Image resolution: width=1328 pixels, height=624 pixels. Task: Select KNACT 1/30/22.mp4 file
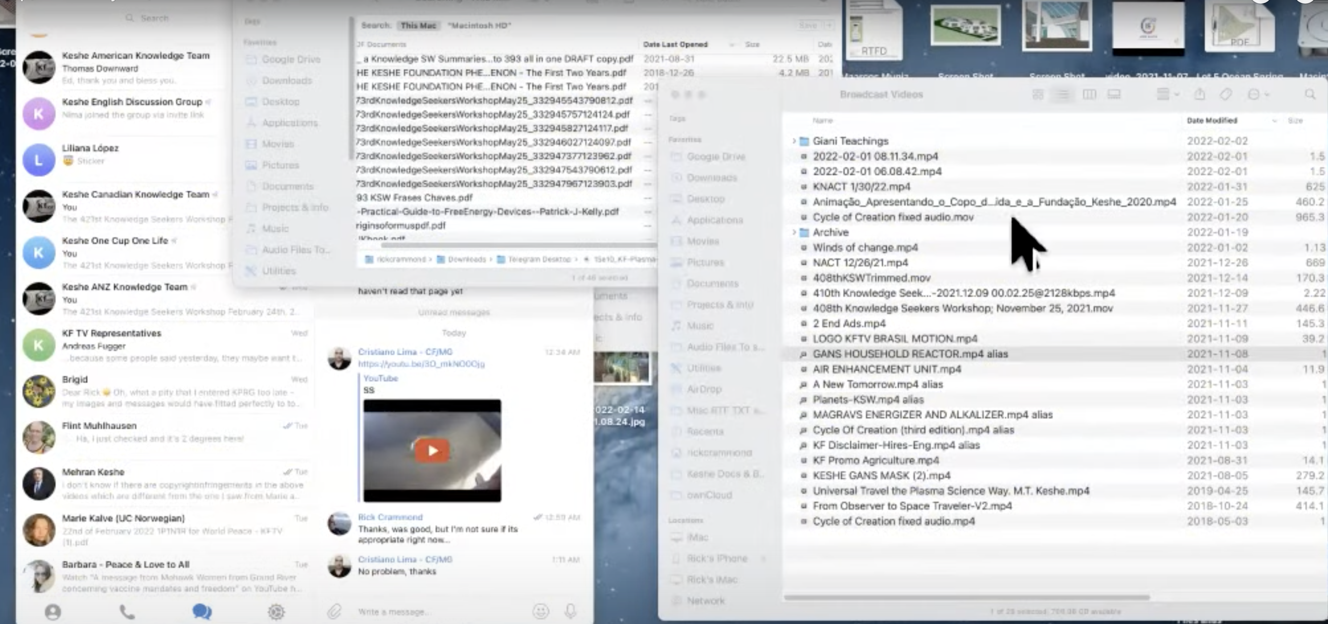pyautogui.click(x=862, y=186)
